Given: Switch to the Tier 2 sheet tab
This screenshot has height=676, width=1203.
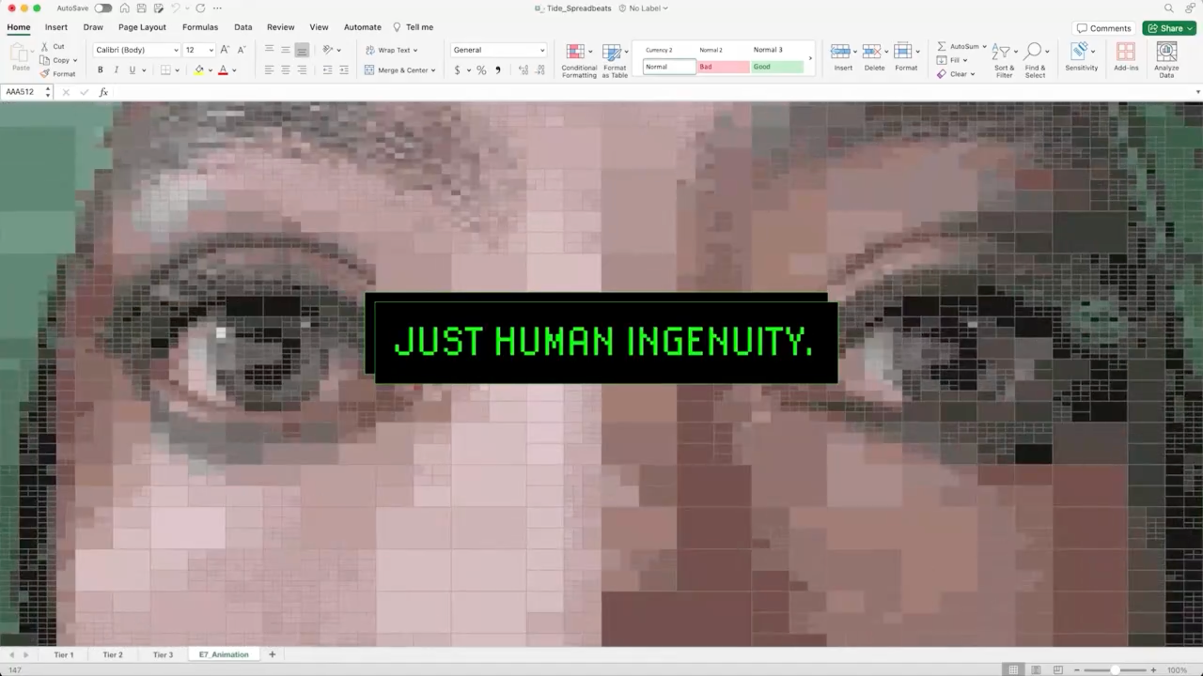Looking at the screenshot, I should (x=113, y=654).
